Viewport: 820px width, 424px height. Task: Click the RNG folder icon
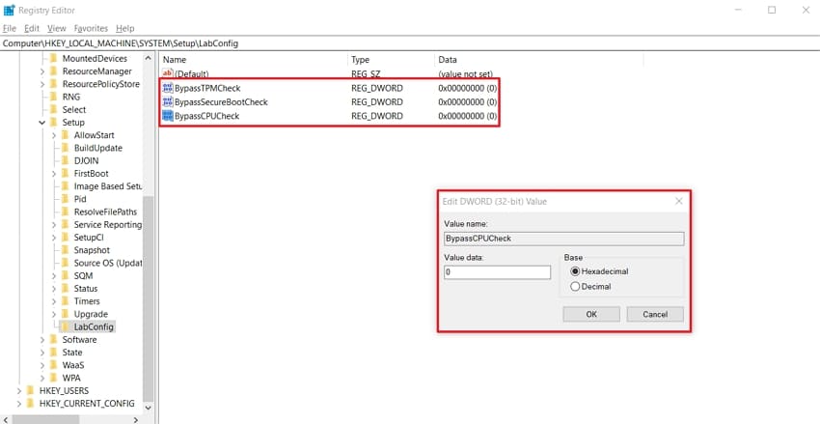tap(53, 97)
